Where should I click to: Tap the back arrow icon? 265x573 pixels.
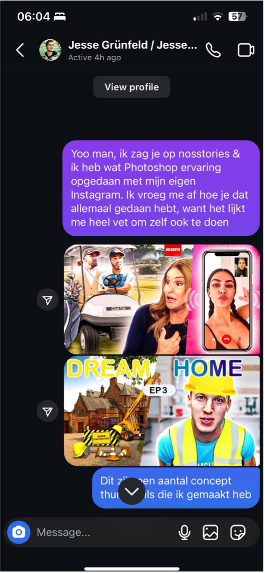[20, 50]
